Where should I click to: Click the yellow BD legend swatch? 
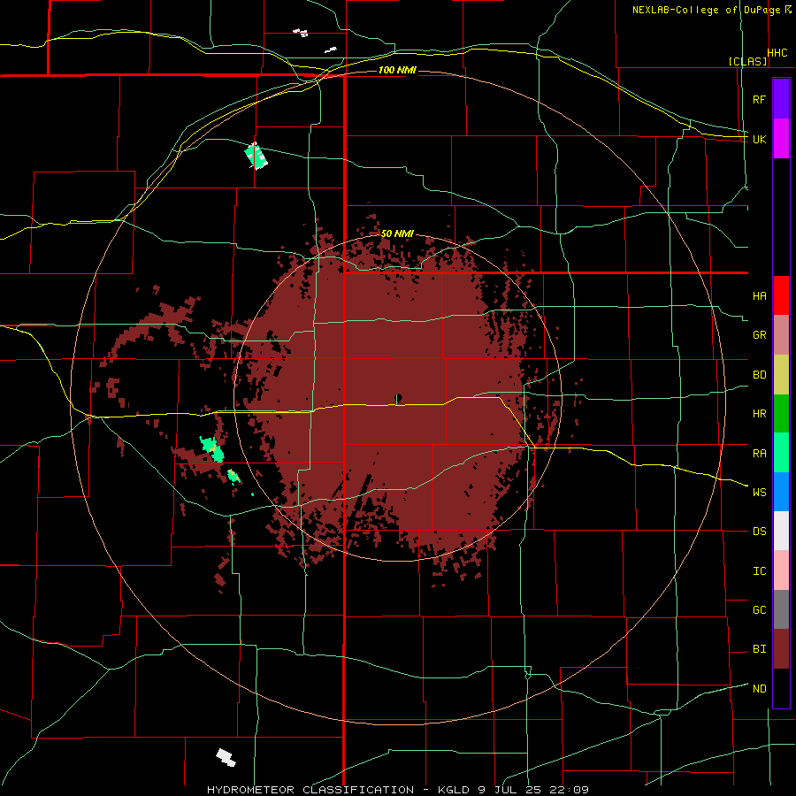pyautogui.click(x=781, y=375)
